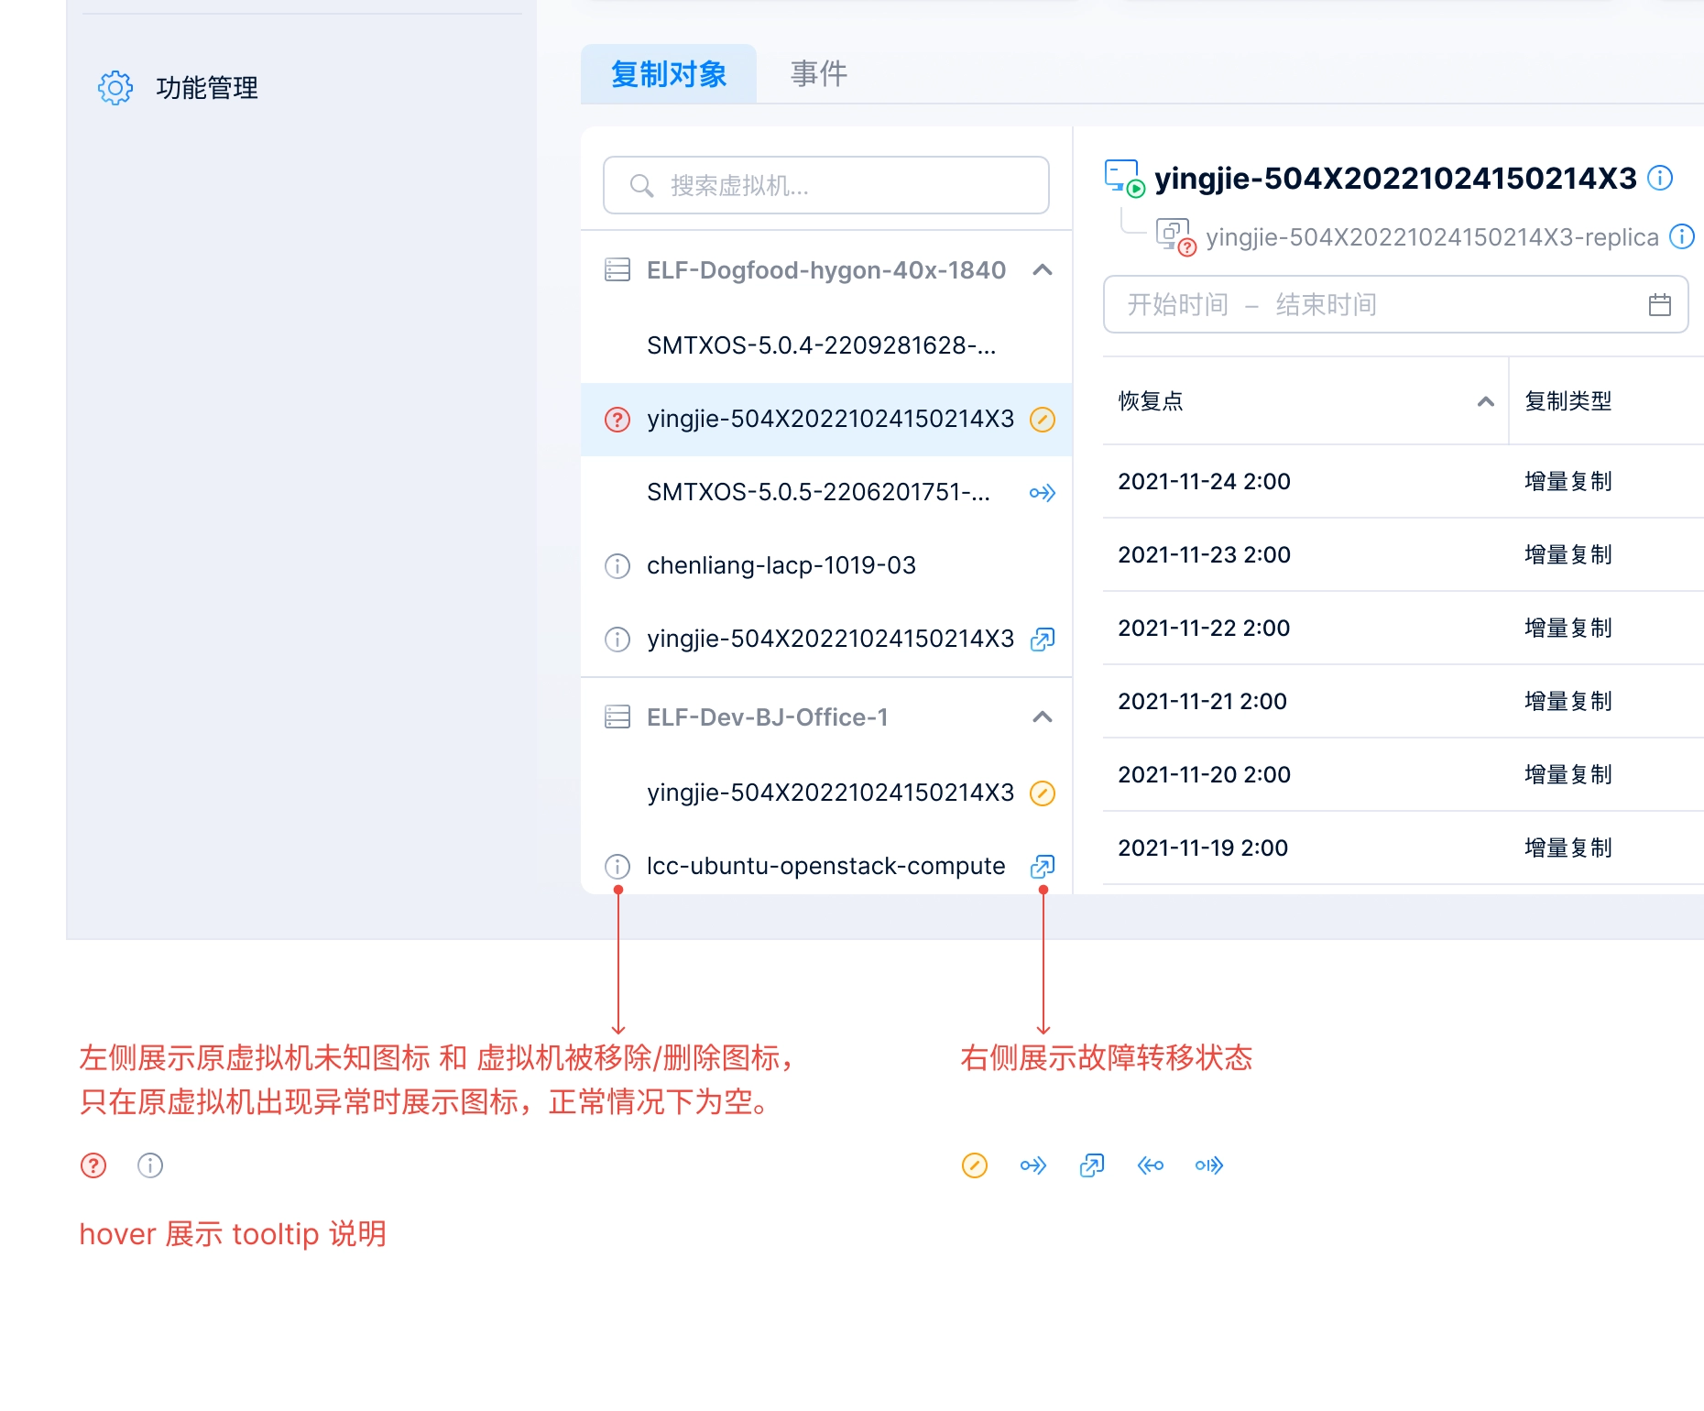1704x1411 pixels.
Task: Select SMTXOS-5.0.4-2209281628 virtual machine
Action: click(820, 346)
